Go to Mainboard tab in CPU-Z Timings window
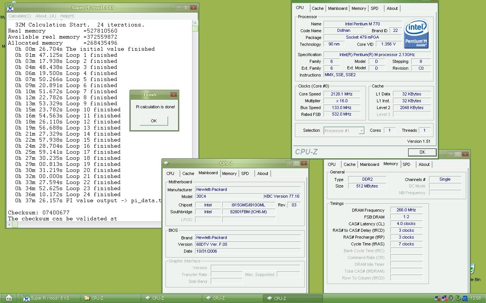486x303 pixels. point(369,164)
